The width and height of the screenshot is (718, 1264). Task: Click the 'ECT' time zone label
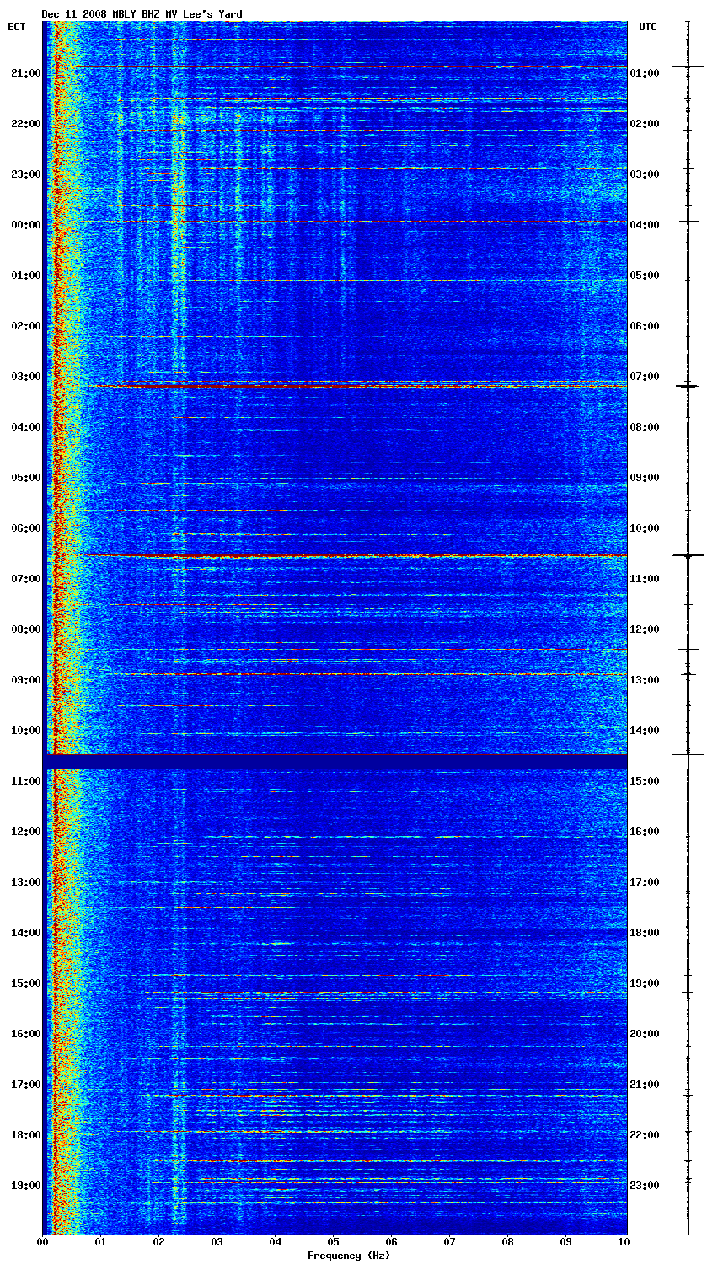tap(16, 27)
